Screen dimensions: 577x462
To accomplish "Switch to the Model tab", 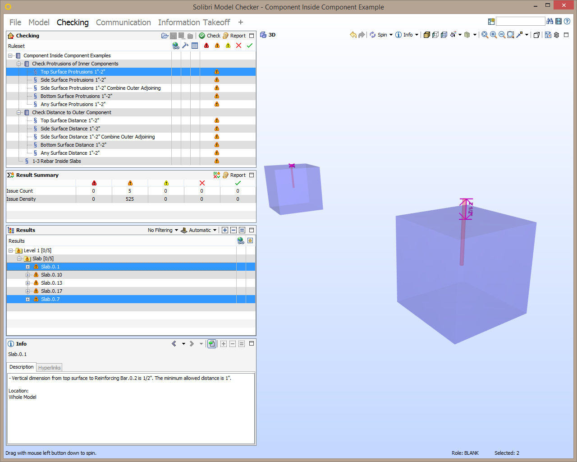I will point(39,23).
